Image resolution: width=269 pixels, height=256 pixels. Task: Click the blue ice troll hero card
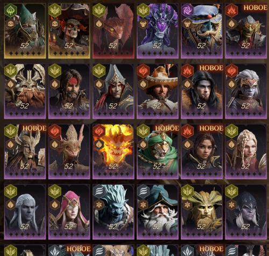114,212
